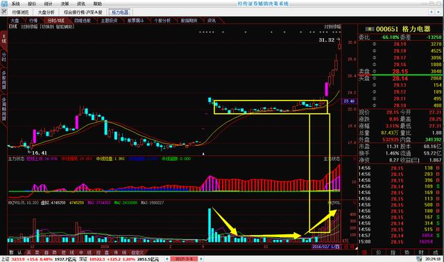Viewport: 444px width, 262px height.
Task: Click the system tray icon beside the clock
Action: point(419,259)
